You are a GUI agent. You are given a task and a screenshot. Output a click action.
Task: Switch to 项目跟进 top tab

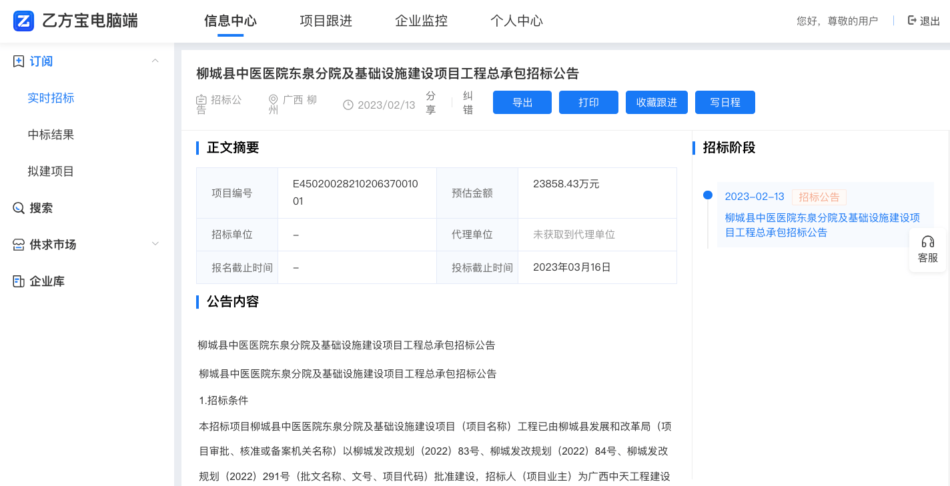coord(326,21)
